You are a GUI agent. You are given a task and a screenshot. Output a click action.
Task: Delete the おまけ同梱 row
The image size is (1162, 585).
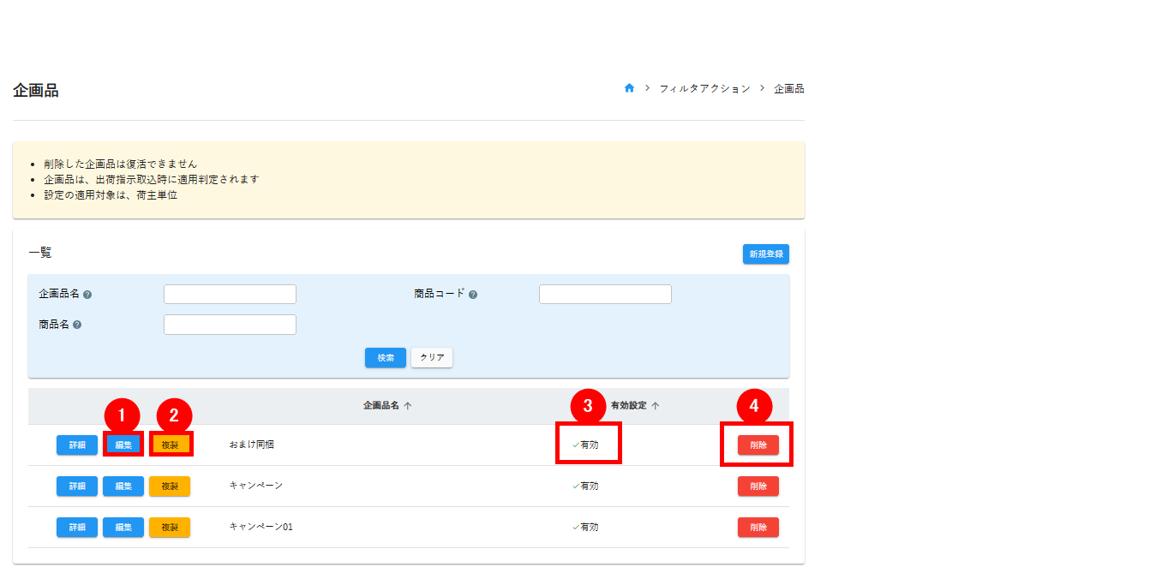point(758,445)
